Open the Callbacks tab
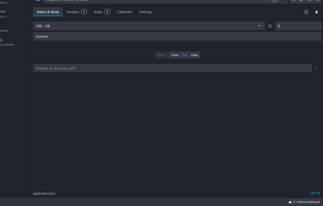The image size is (323, 206). [124, 12]
